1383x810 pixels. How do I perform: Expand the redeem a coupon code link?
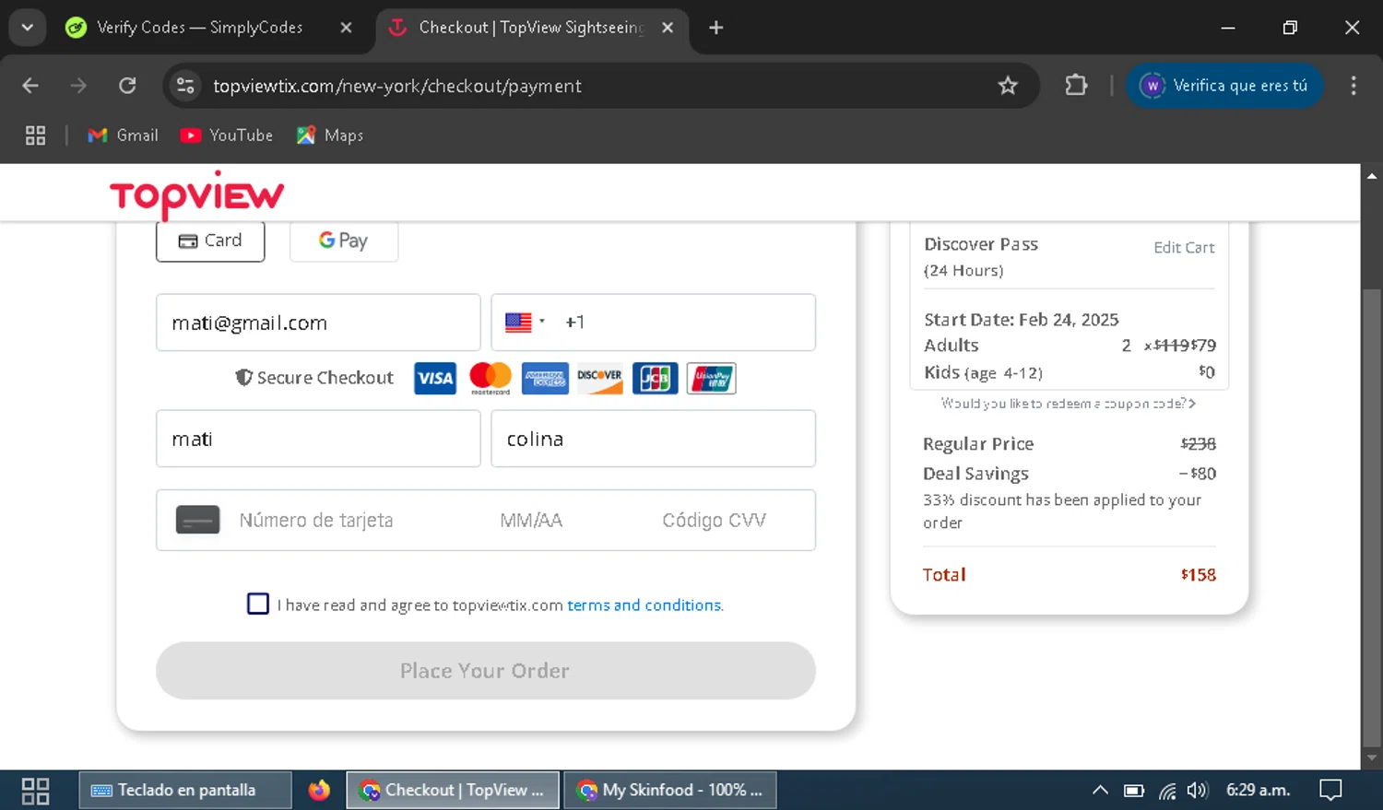(1069, 404)
